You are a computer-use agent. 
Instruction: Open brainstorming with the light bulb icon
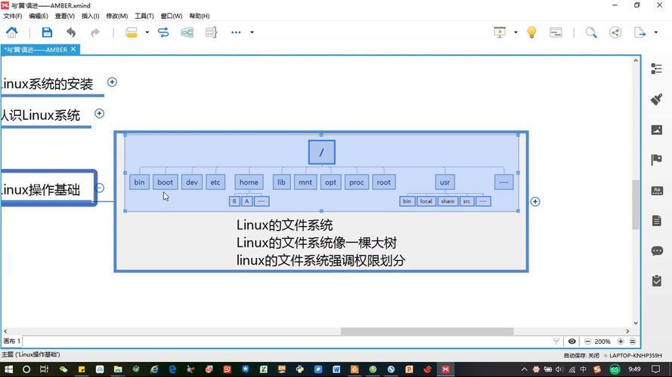[x=531, y=32]
